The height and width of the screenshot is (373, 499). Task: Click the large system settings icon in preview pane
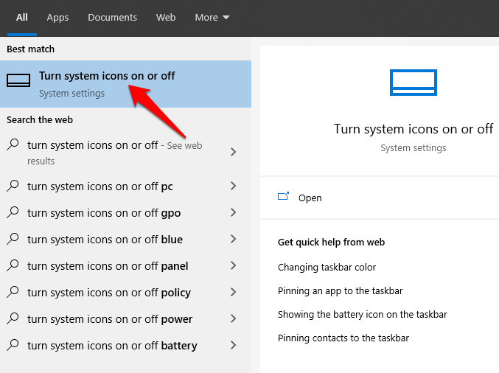point(413,83)
